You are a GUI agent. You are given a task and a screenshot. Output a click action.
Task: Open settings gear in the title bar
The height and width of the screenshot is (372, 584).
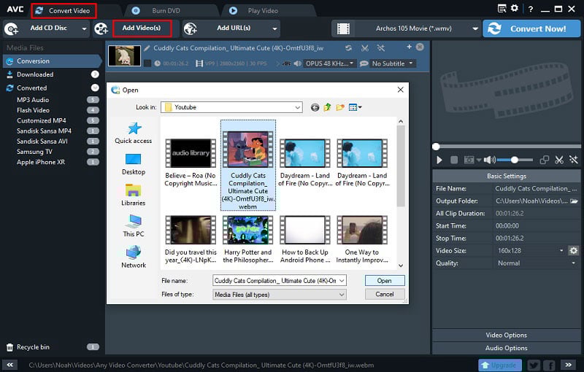click(515, 8)
